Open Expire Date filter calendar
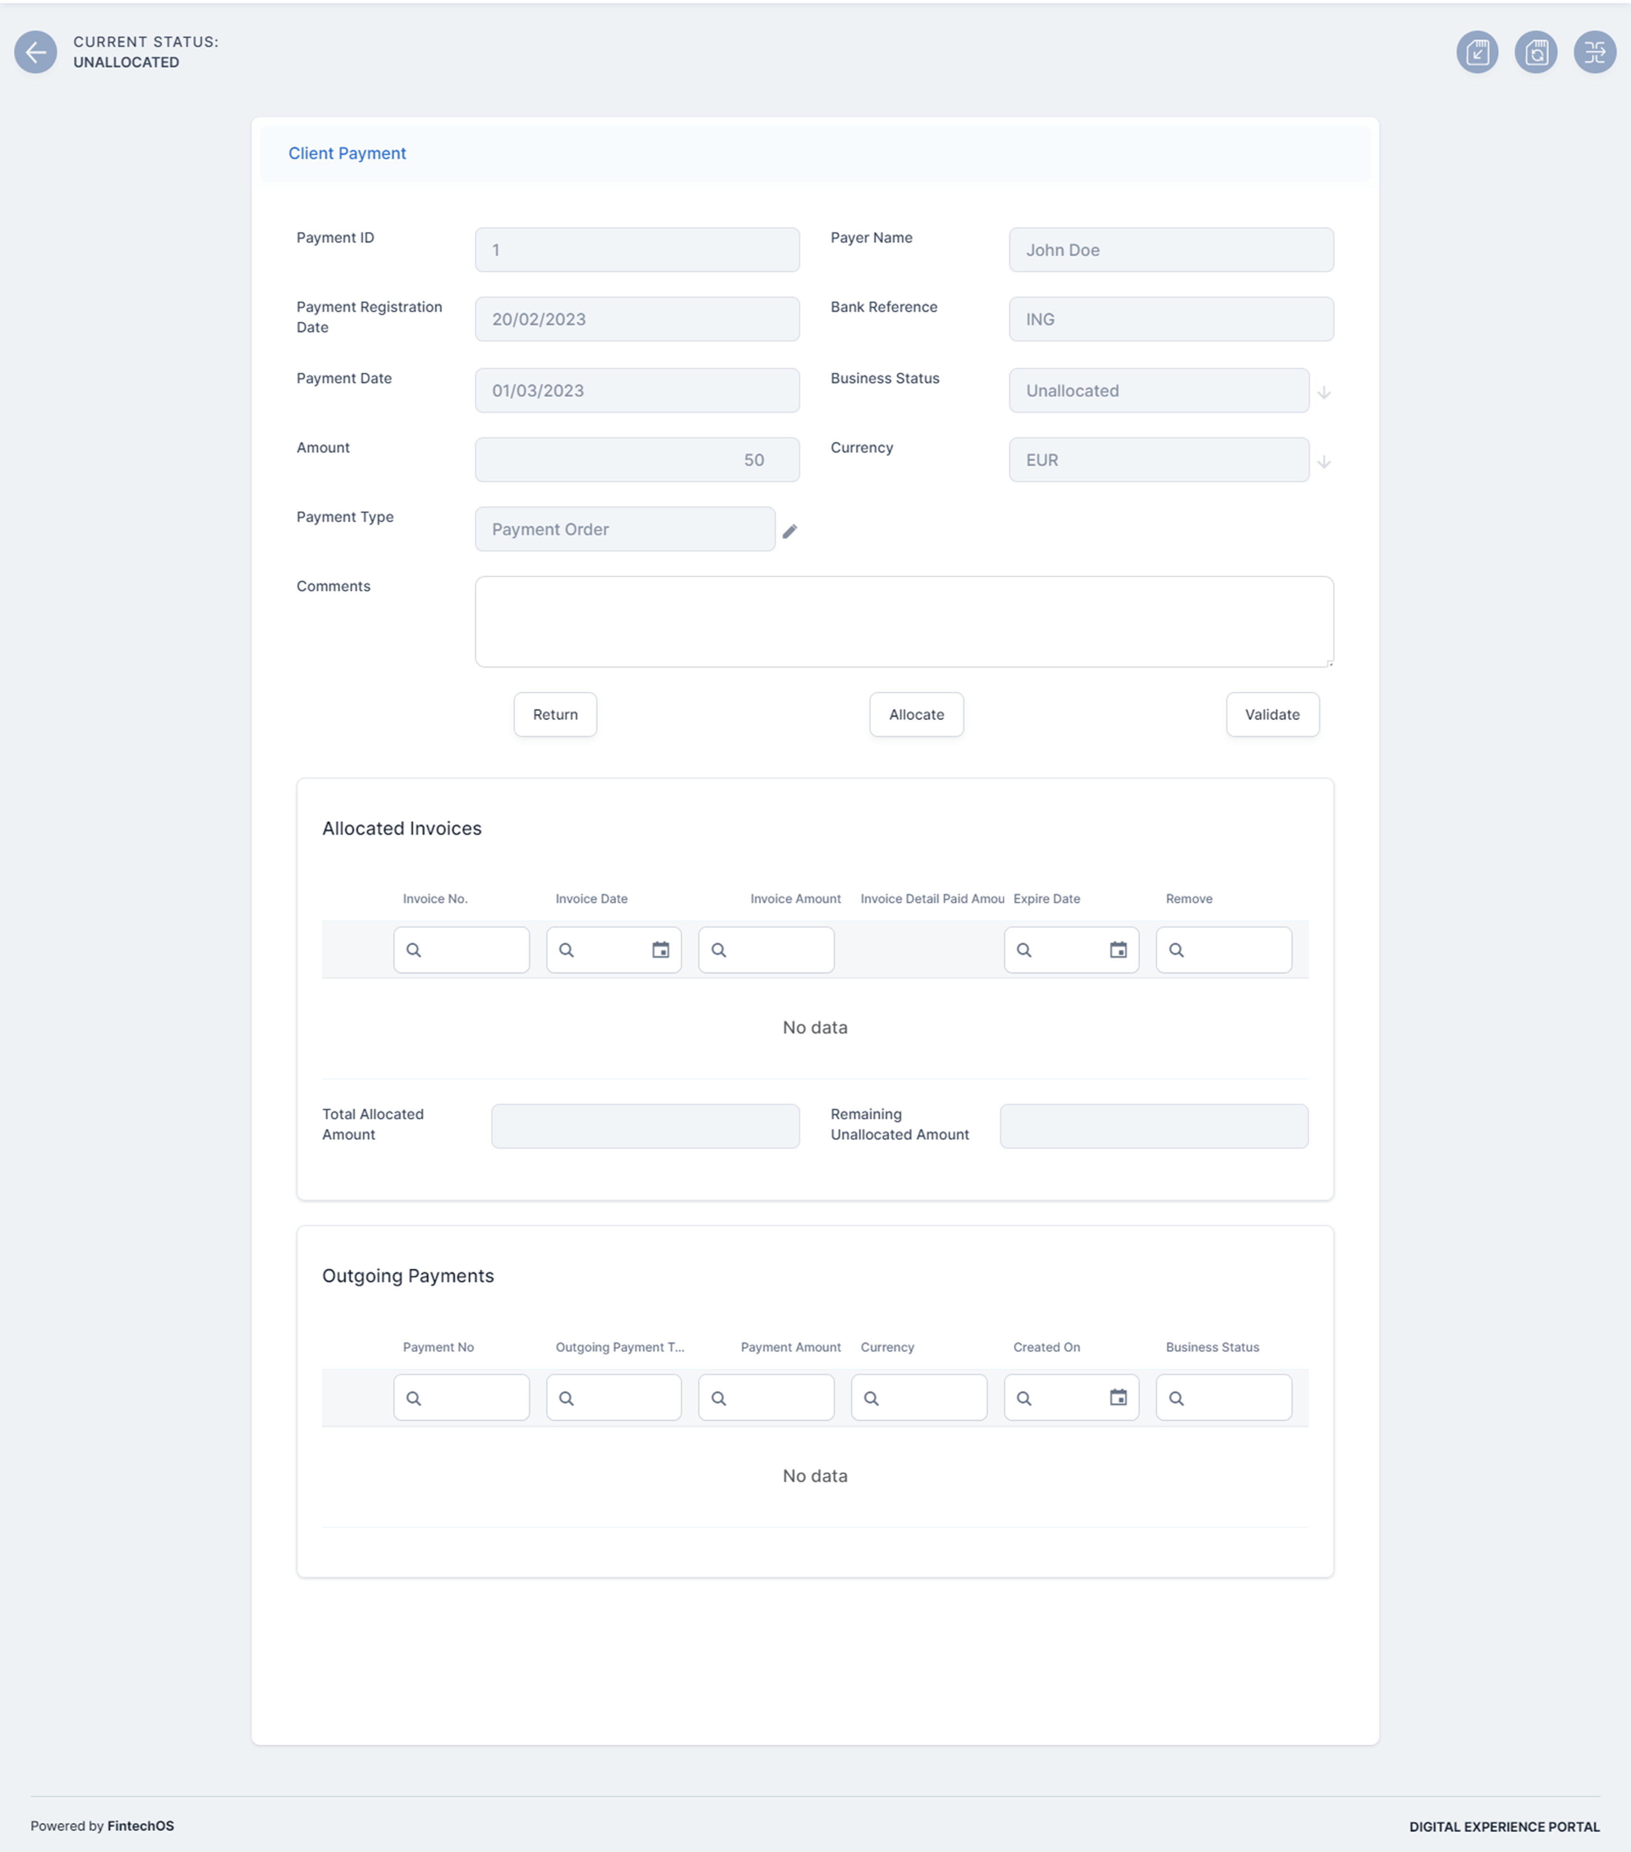 click(x=1118, y=949)
